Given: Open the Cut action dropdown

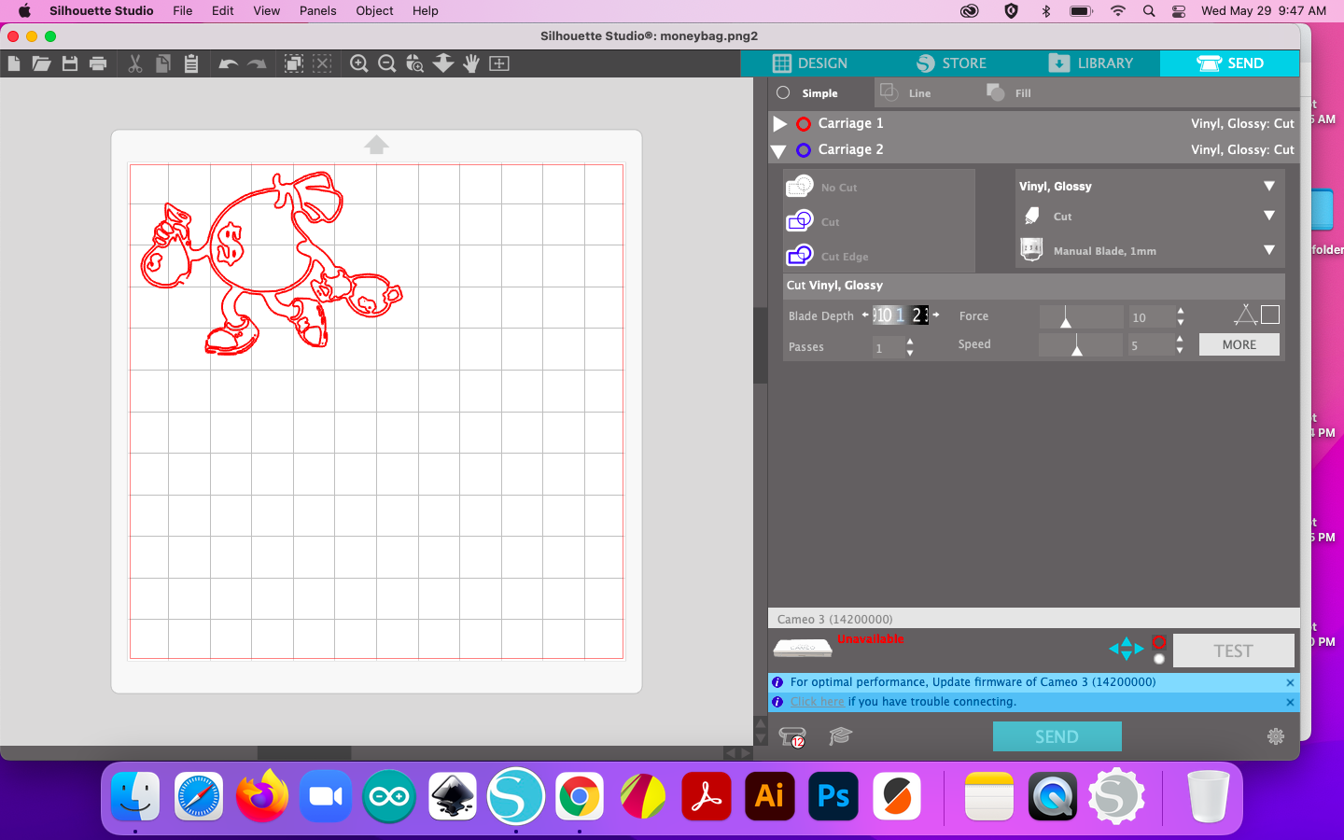Looking at the screenshot, I should click(1269, 216).
